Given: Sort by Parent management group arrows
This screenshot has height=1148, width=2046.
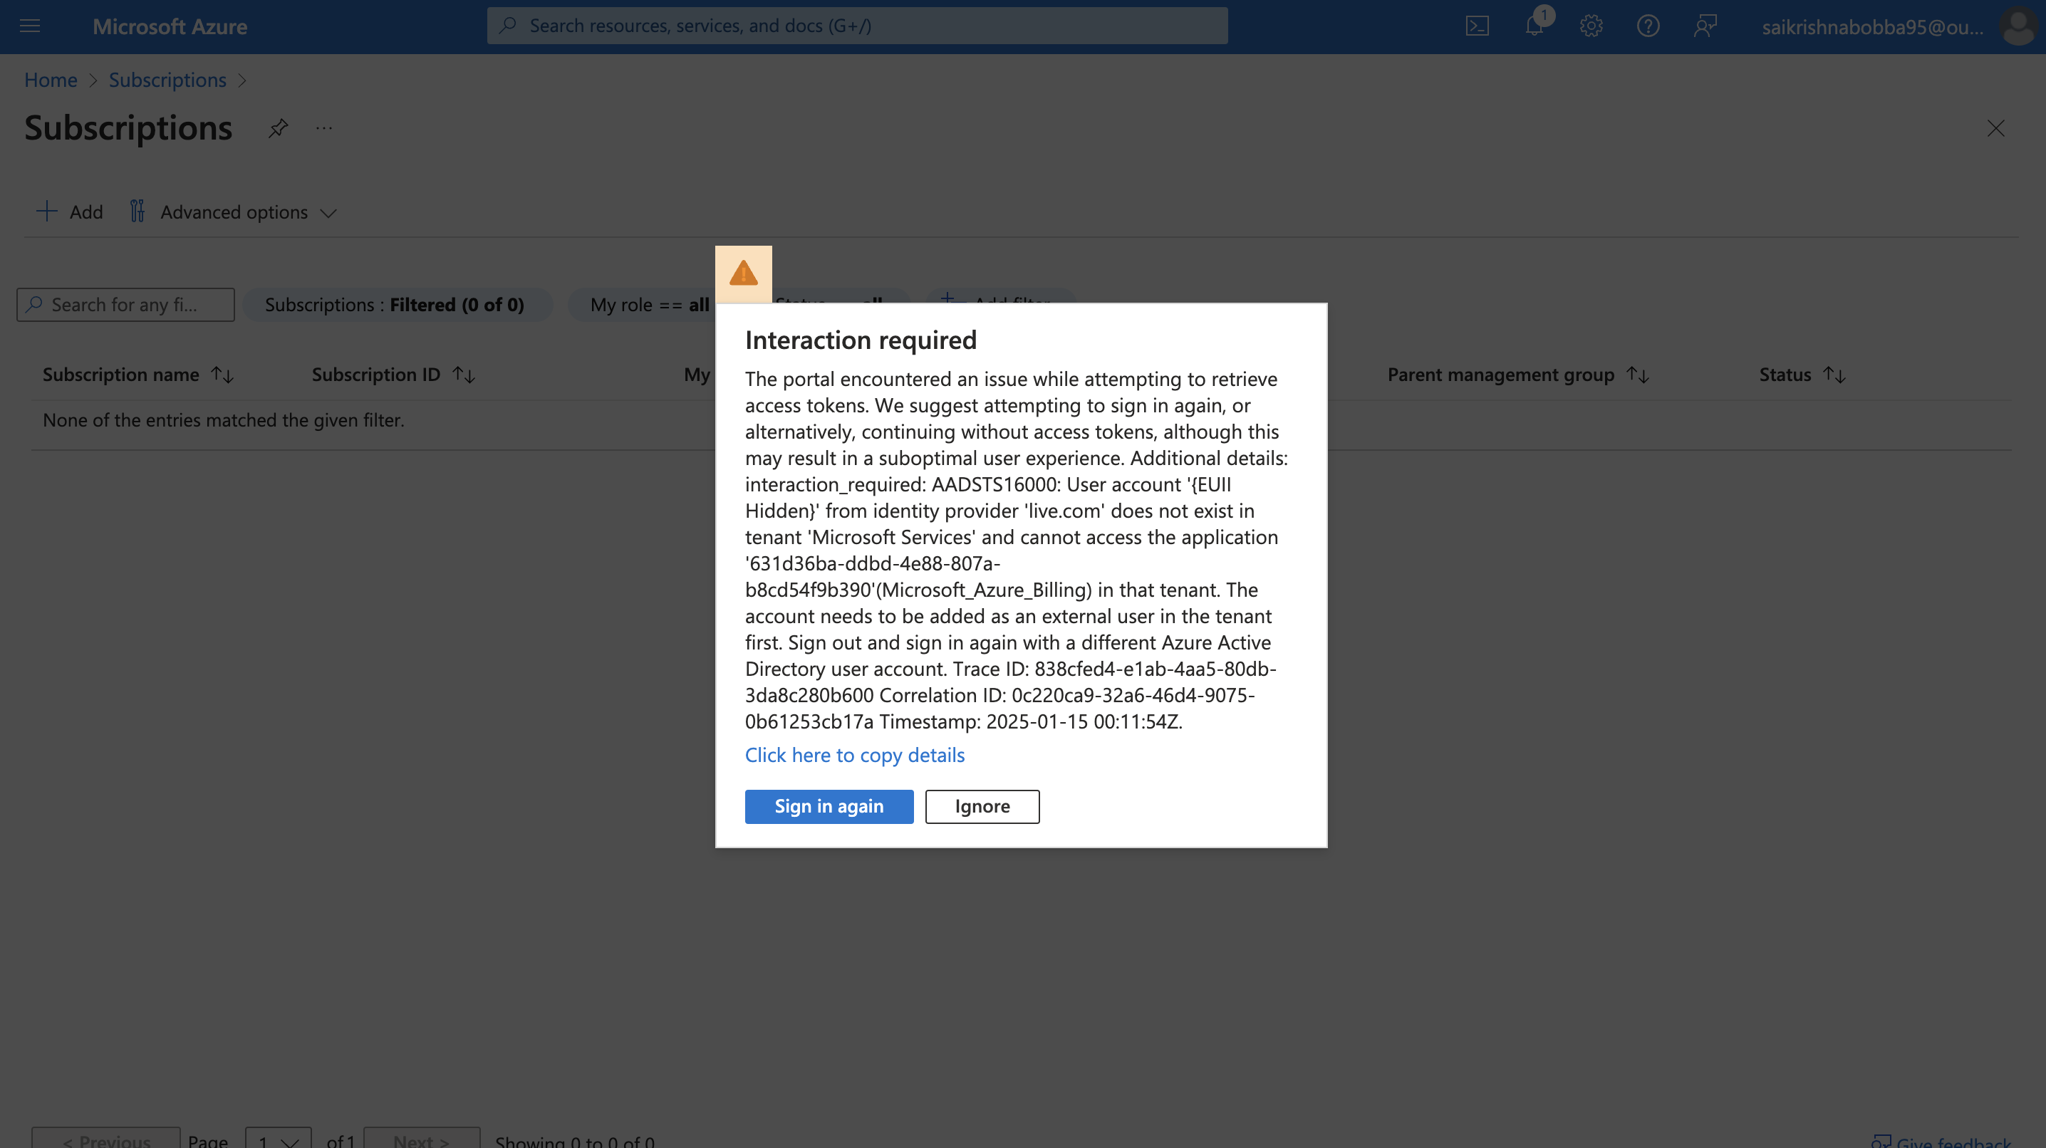Looking at the screenshot, I should (x=1638, y=375).
